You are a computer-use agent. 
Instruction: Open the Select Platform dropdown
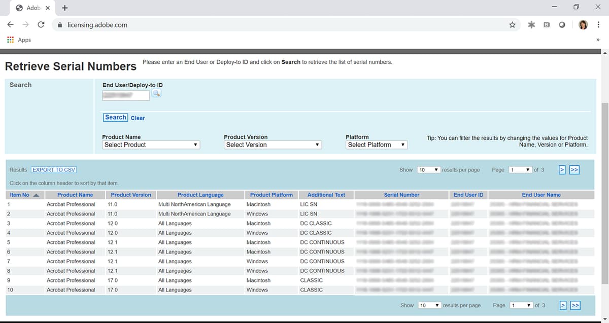376,145
